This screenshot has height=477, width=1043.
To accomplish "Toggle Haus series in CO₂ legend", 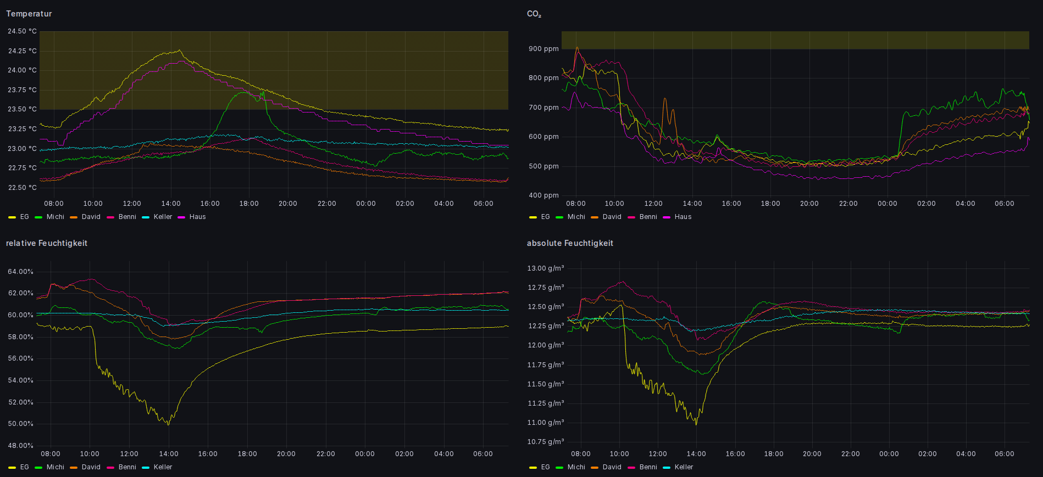I will point(683,217).
